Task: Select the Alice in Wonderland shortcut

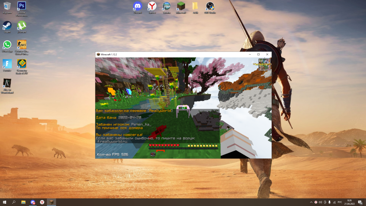Action: [x=7, y=86]
